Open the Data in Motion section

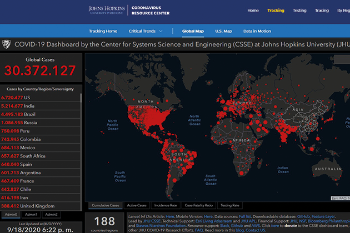coord(257,31)
